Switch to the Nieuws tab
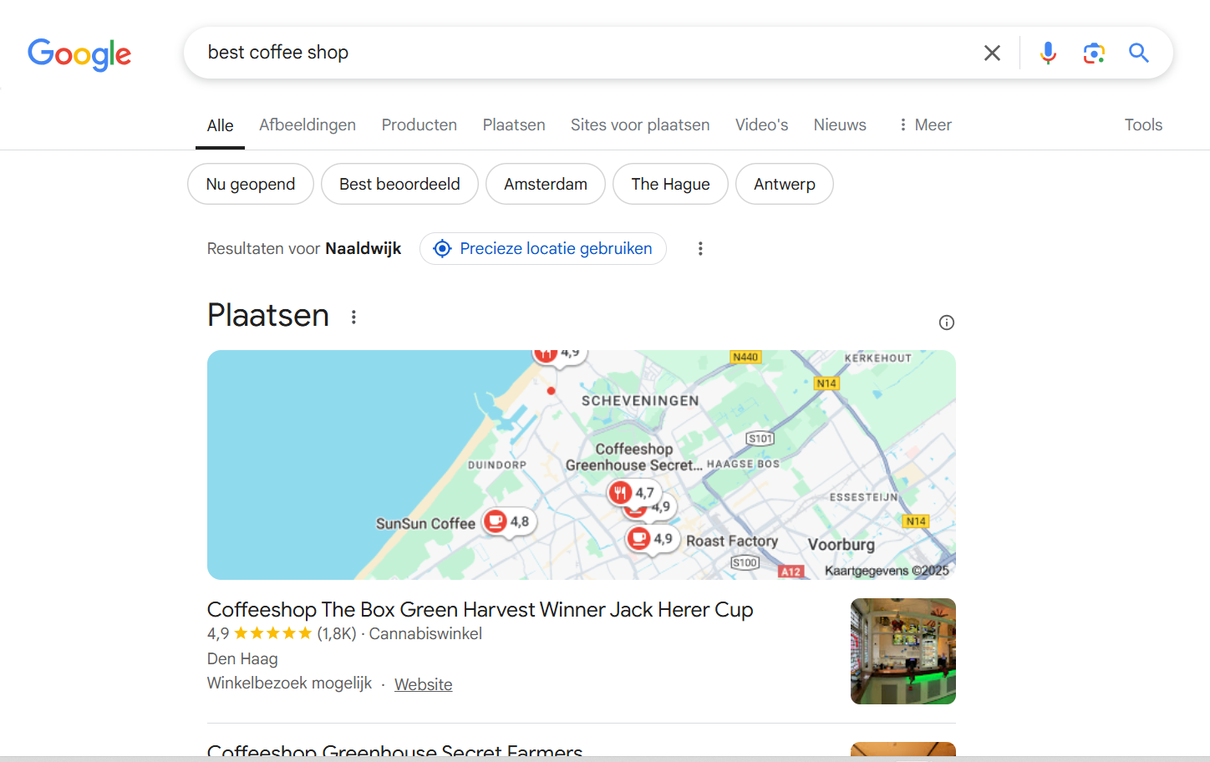 pos(839,124)
